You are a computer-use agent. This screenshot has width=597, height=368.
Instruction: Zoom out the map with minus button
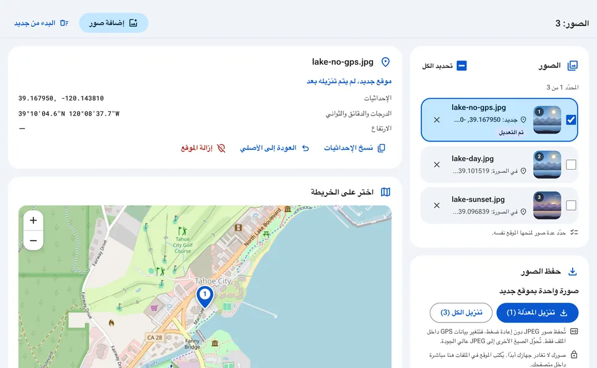coord(33,241)
